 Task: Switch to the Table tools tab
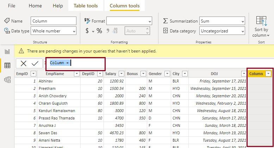click(x=86, y=6)
